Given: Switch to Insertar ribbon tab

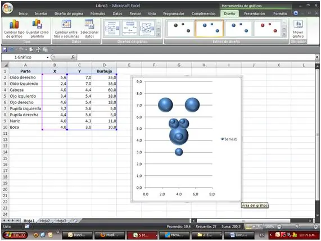Looking at the screenshot, I should point(41,13).
